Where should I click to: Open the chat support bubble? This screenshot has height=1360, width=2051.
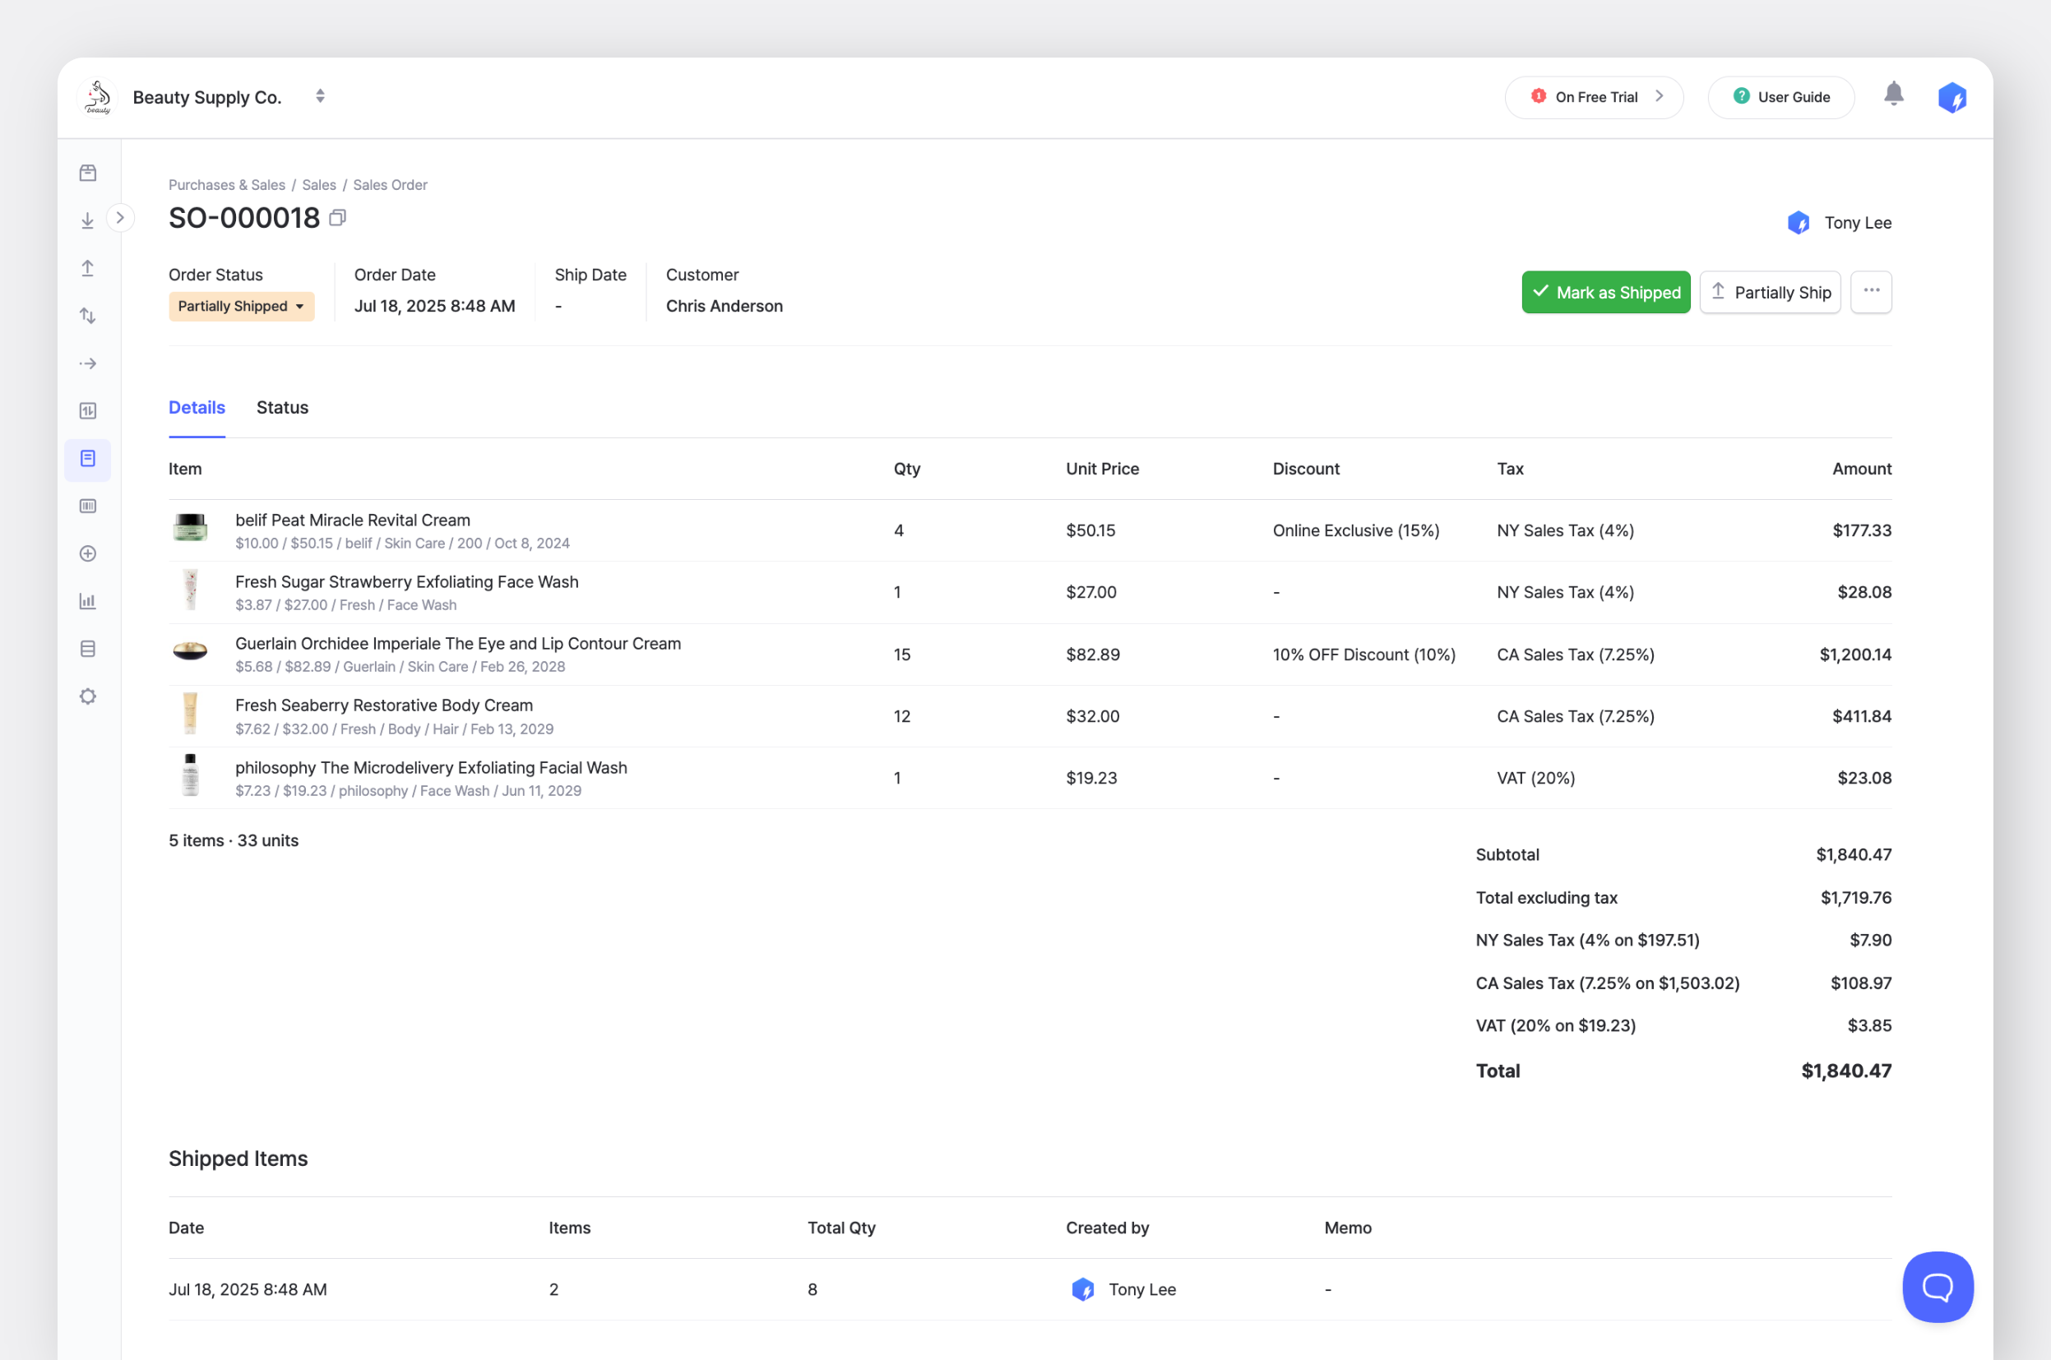(x=1937, y=1286)
